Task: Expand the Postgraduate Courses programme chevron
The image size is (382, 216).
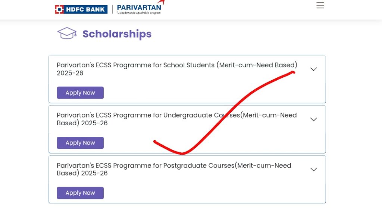Action: click(x=313, y=170)
